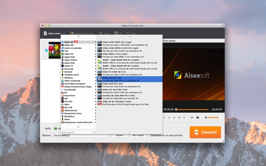
Task: Choose Video H.264/MPEG-4 AVC 4K format
Action: (x=130, y=49)
